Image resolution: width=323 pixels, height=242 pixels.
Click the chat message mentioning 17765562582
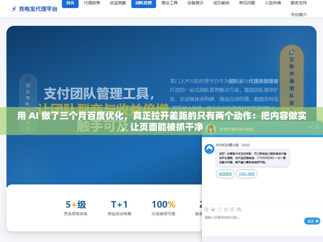point(253,158)
